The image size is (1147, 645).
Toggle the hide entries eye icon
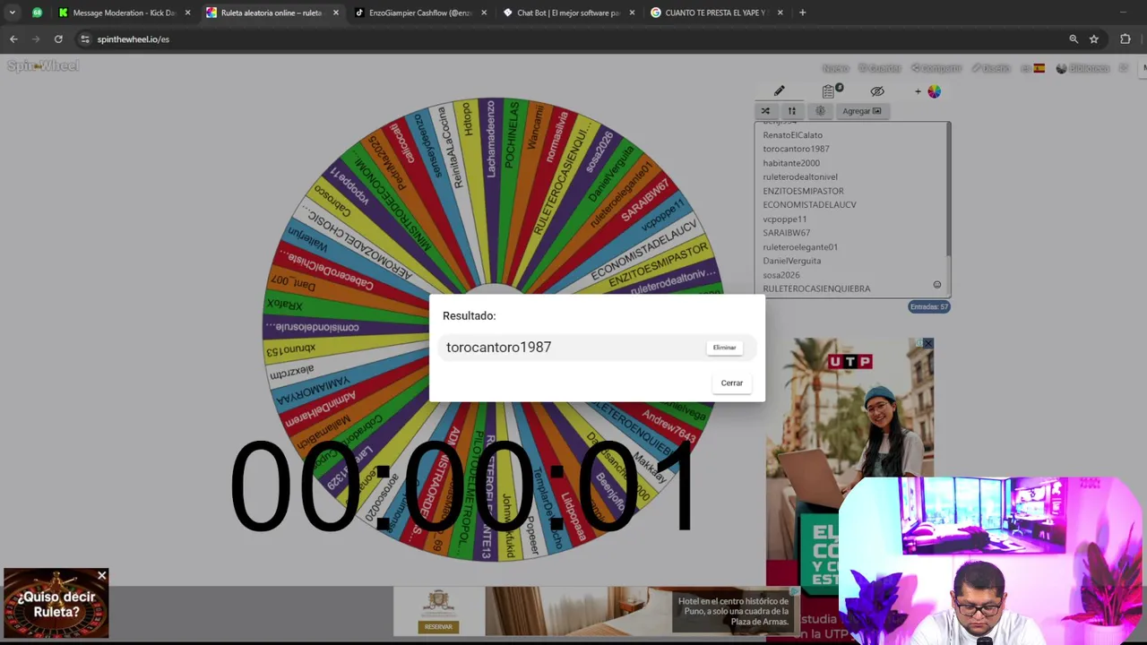coord(877,91)
